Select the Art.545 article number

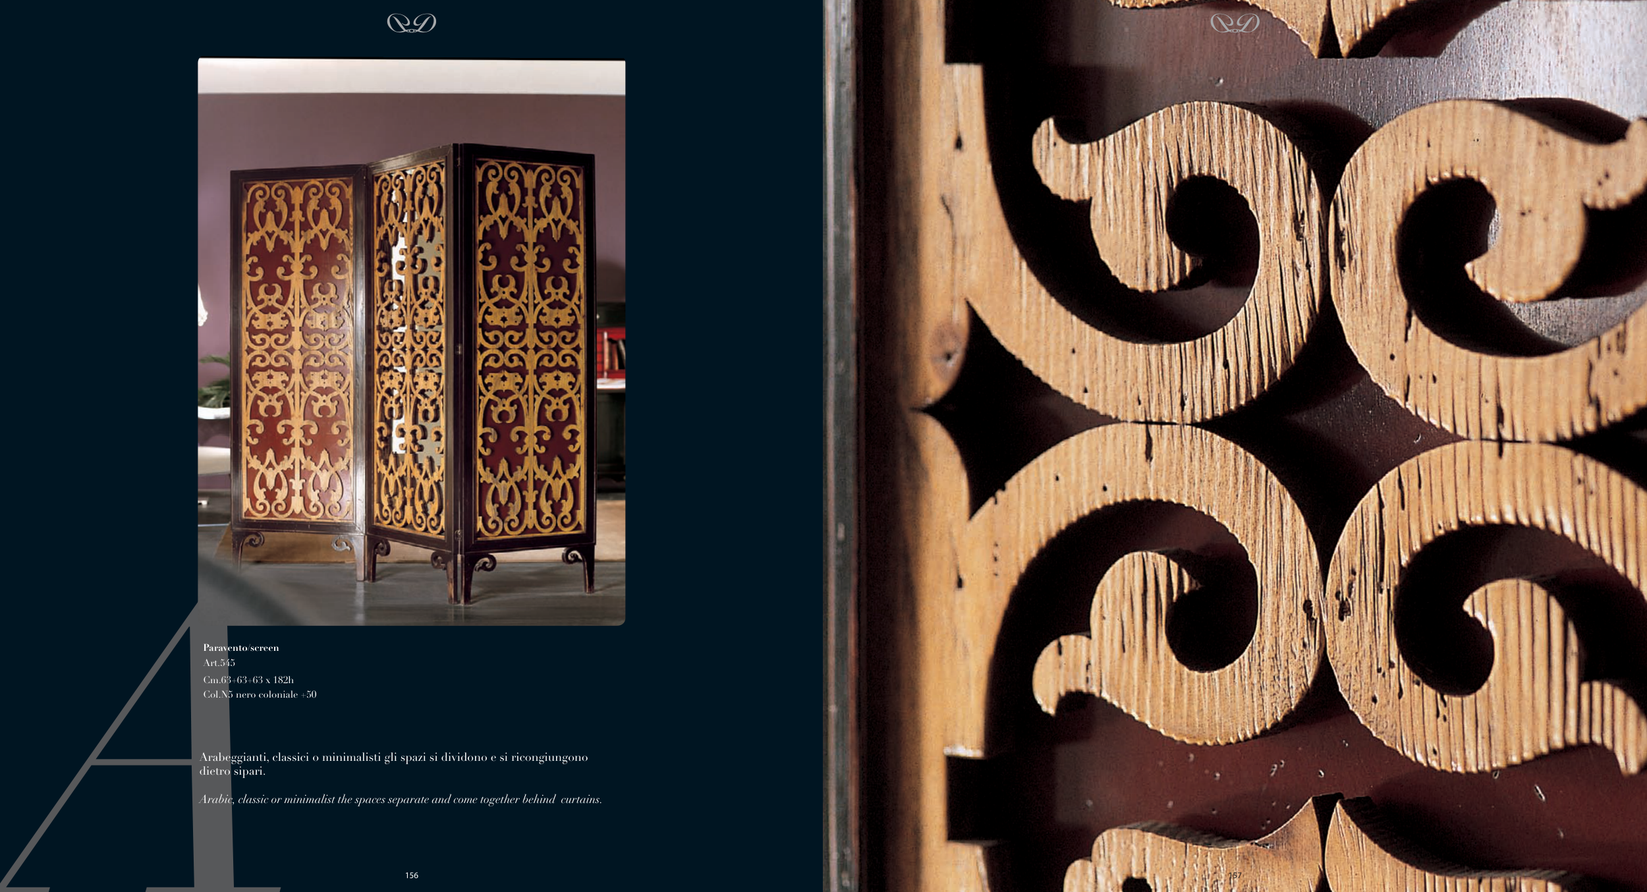click(x=219, y=663)
